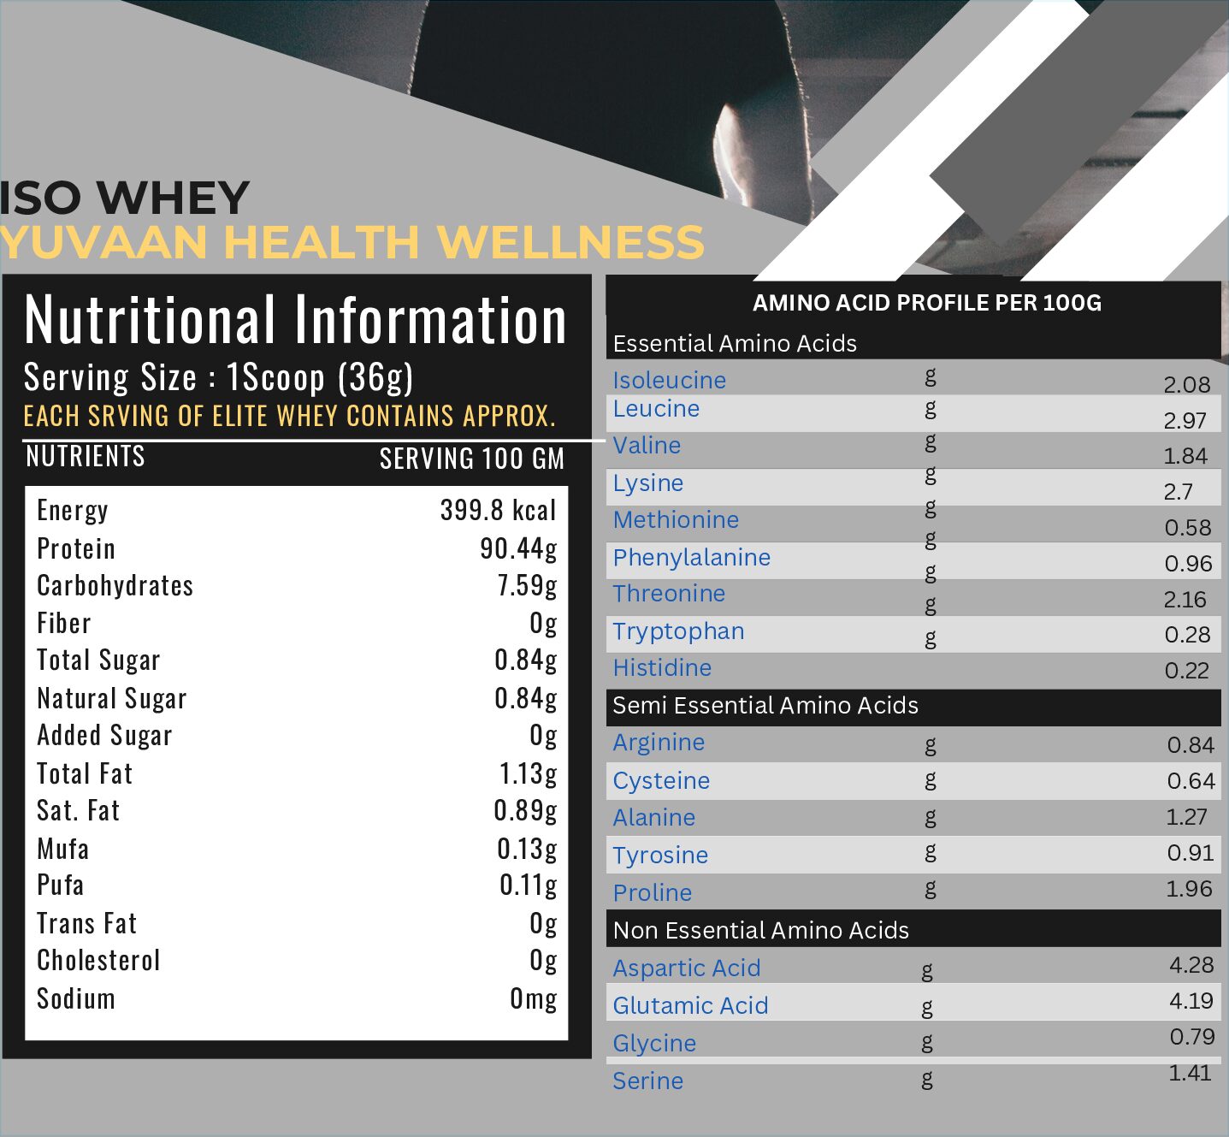Viewport: 1229px width, 1137px height.
Task: Select the Isoleucine row
Action: pyautogui.click(x=913, y=378)
